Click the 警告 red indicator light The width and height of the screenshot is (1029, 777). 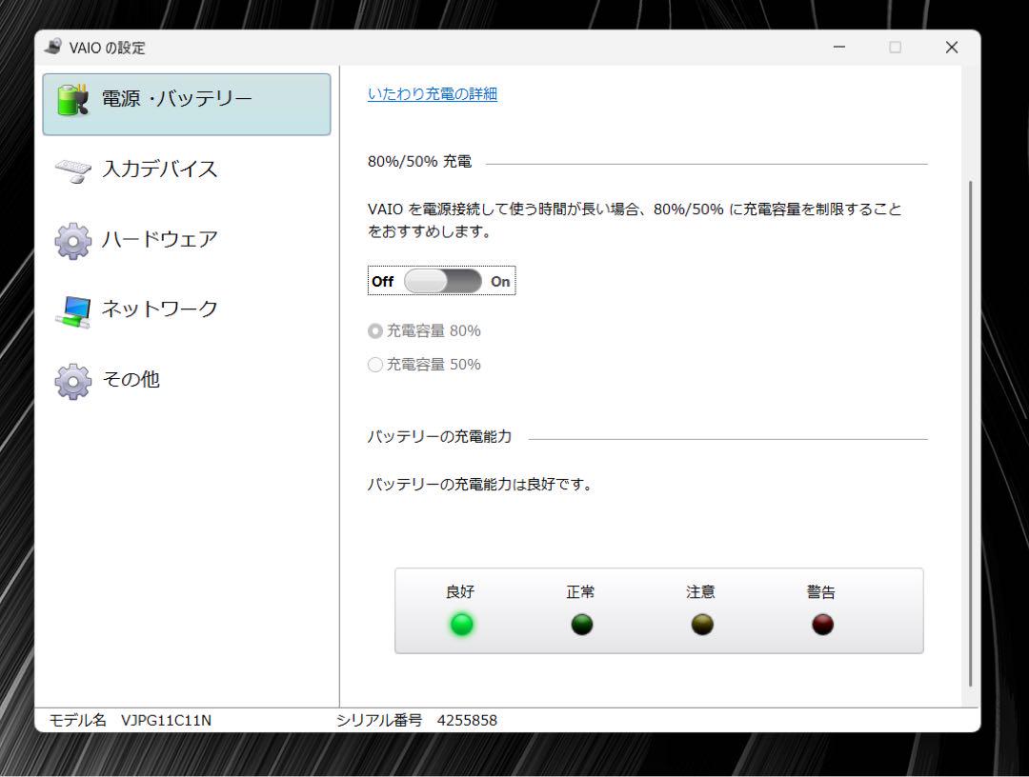pos(823,625)
